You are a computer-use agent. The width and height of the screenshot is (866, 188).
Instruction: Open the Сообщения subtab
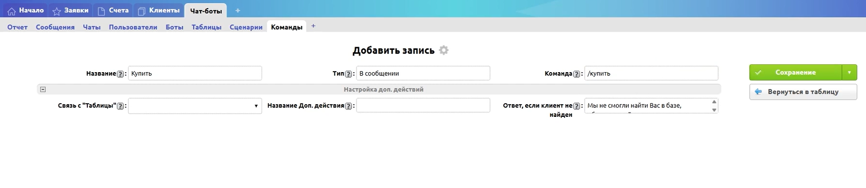coord(55,27)
